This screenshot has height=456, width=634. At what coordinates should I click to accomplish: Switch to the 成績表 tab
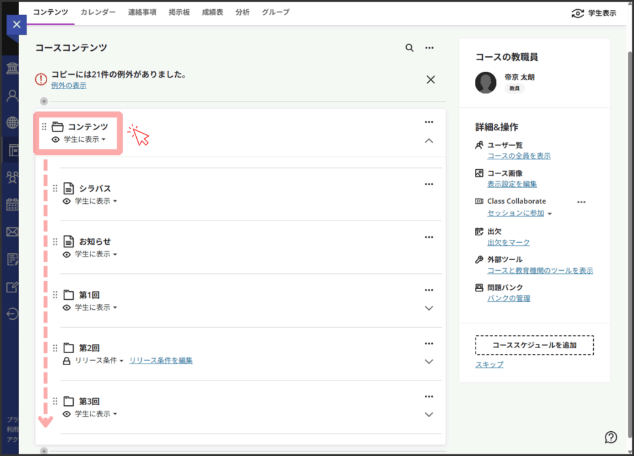(x=212, y=12)
